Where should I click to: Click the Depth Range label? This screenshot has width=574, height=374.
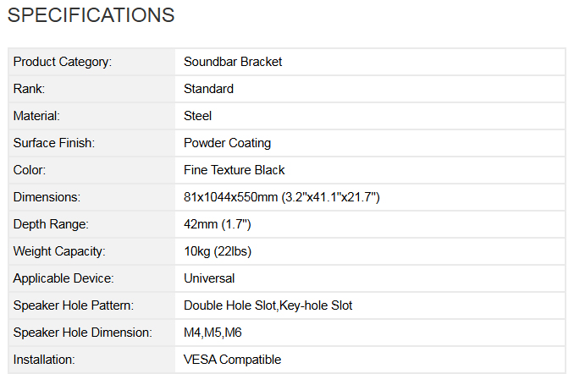(x=51, y=224)
